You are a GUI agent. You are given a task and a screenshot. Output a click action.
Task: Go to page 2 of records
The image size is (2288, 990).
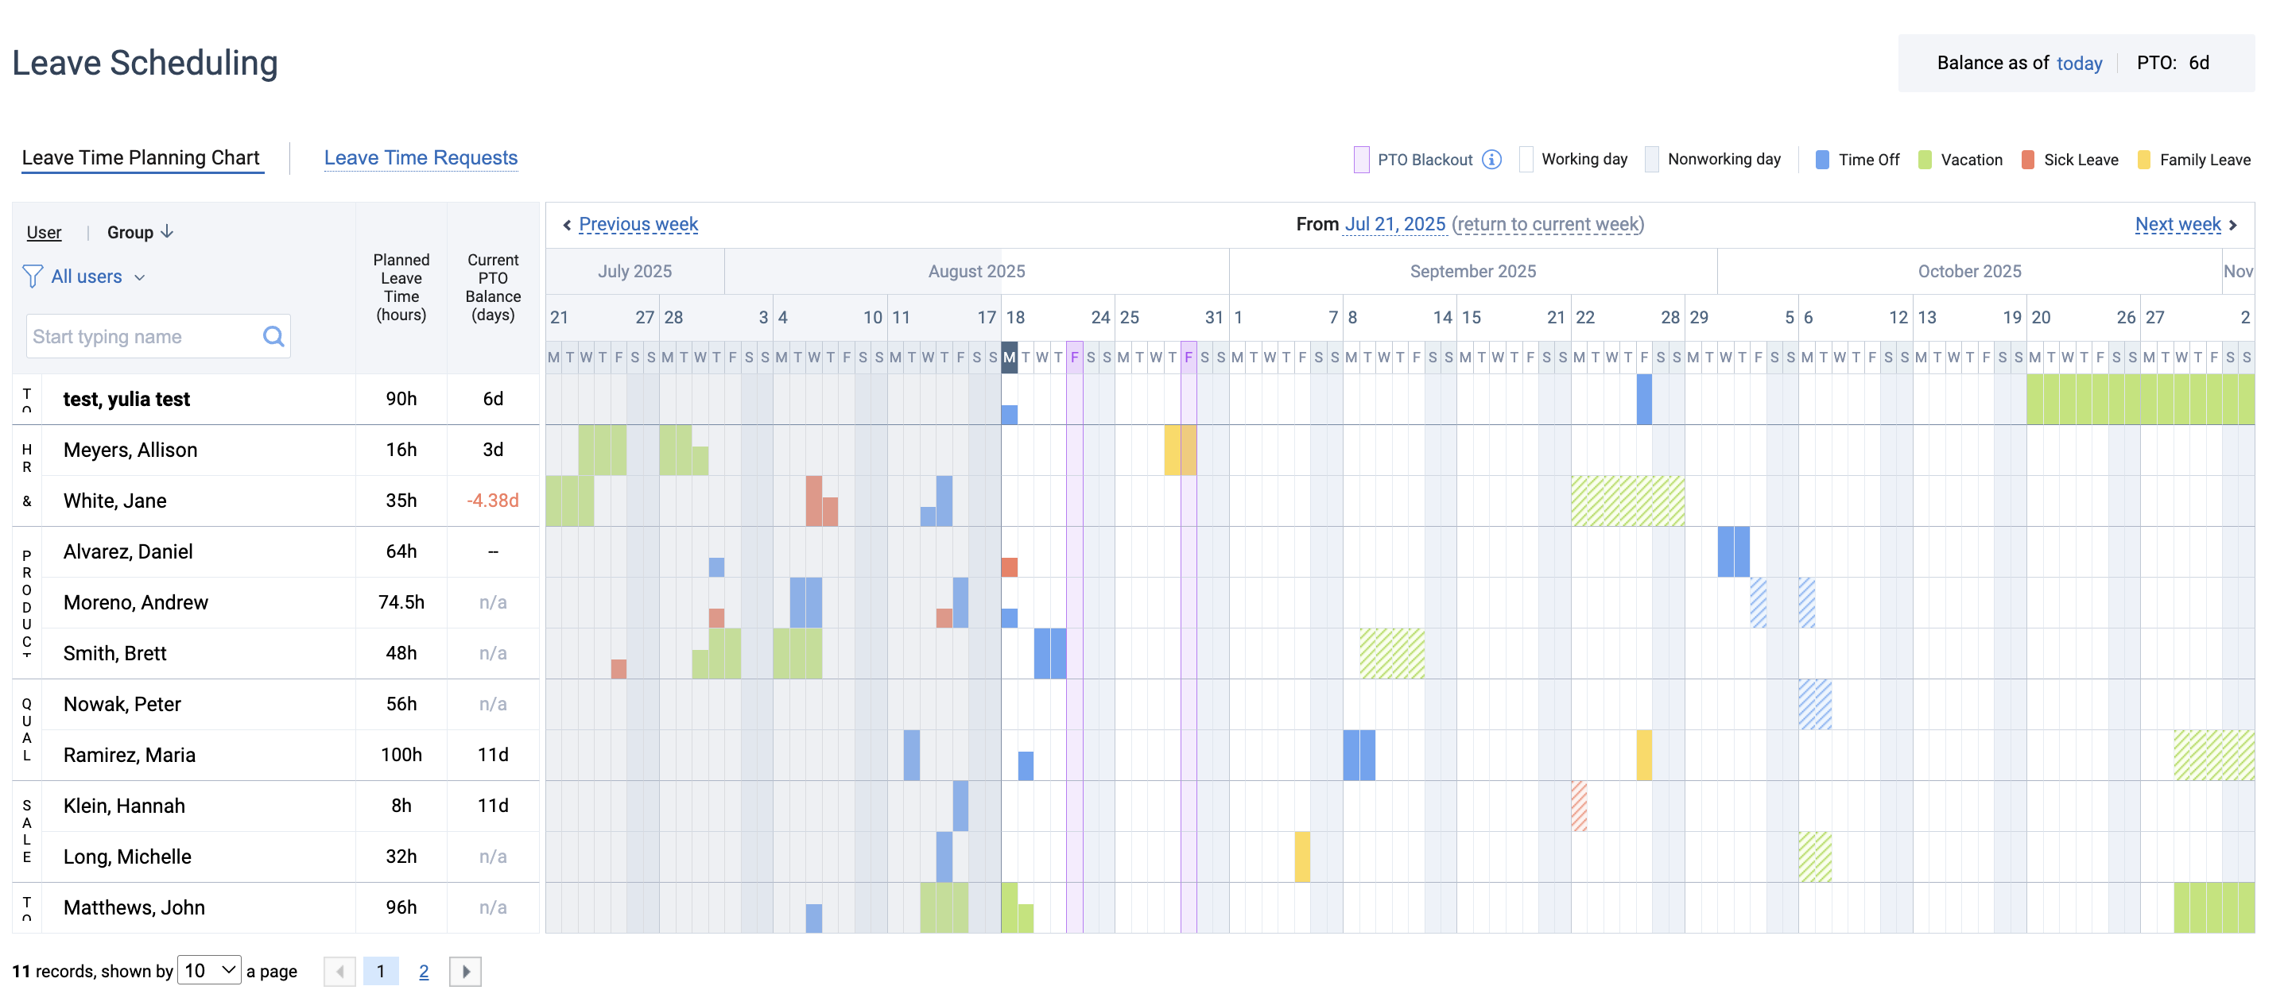(x=424, y=972)
